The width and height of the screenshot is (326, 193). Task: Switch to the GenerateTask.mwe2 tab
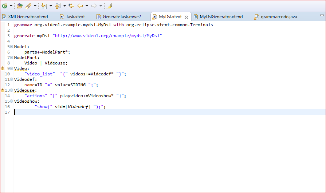click(122, 17)
